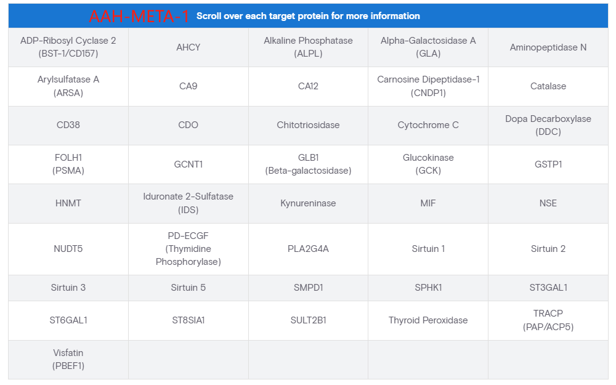Select Aminopeptidase N protein
Screen dimensions: 616x385
(x=548, y=47)
